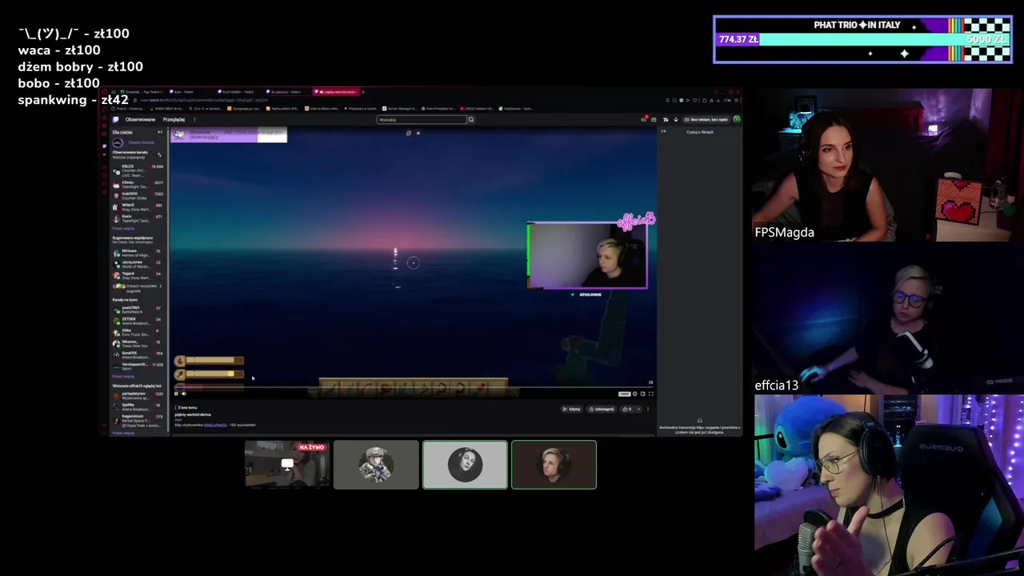Switch to the Top Twitch browser tab
This screenshot has height=576, width=1024.
[142, 92]
